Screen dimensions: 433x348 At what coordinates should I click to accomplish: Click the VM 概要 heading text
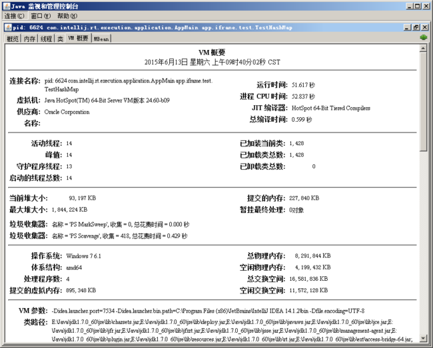(212, 53)
